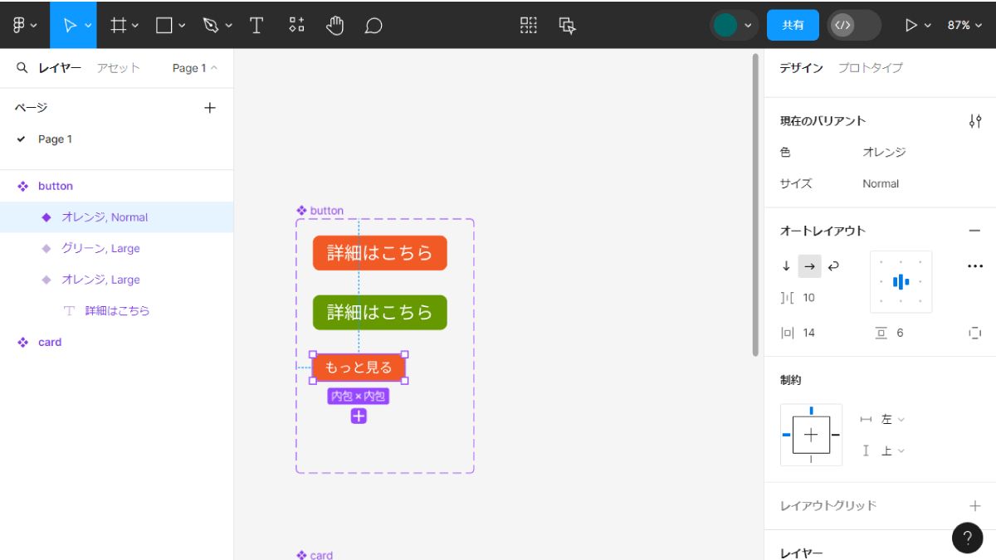Click the component icon in the top center toolbar

pyautogui.click(x=529, y=25)
